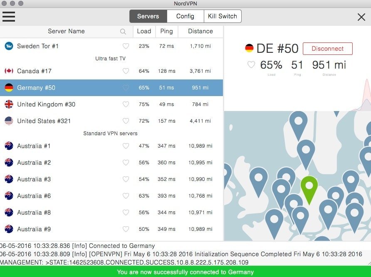Switch to the Config tab

[185, 16]
